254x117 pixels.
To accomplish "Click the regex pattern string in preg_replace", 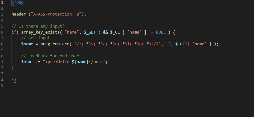I will (118, 44).
